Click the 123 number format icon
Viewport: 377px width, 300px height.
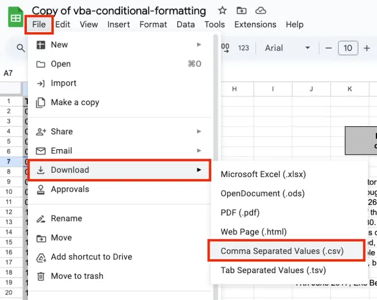click(x=244, y=48)
